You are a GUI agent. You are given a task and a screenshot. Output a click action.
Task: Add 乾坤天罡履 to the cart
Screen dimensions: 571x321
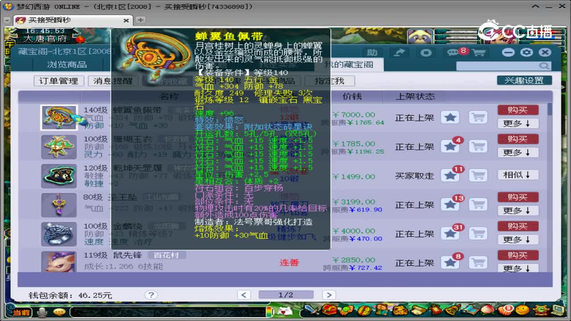(478, 175)
